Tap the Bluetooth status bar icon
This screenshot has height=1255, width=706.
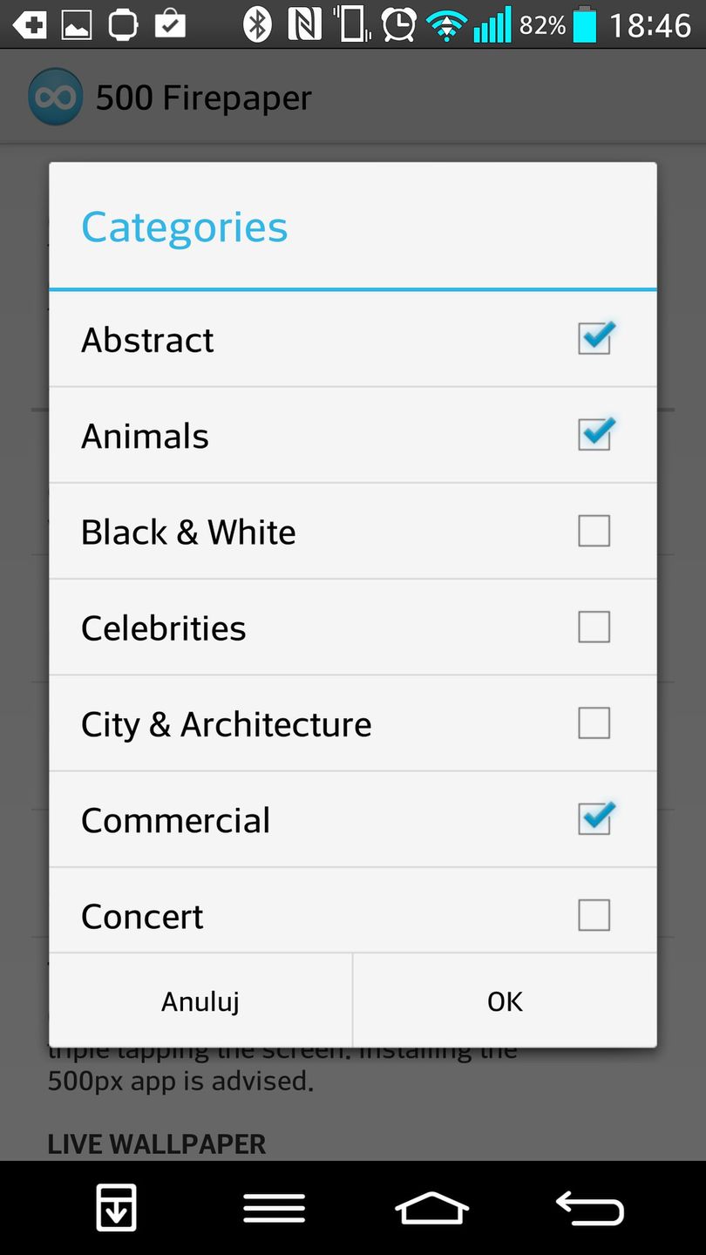click(x=256, y=24)
